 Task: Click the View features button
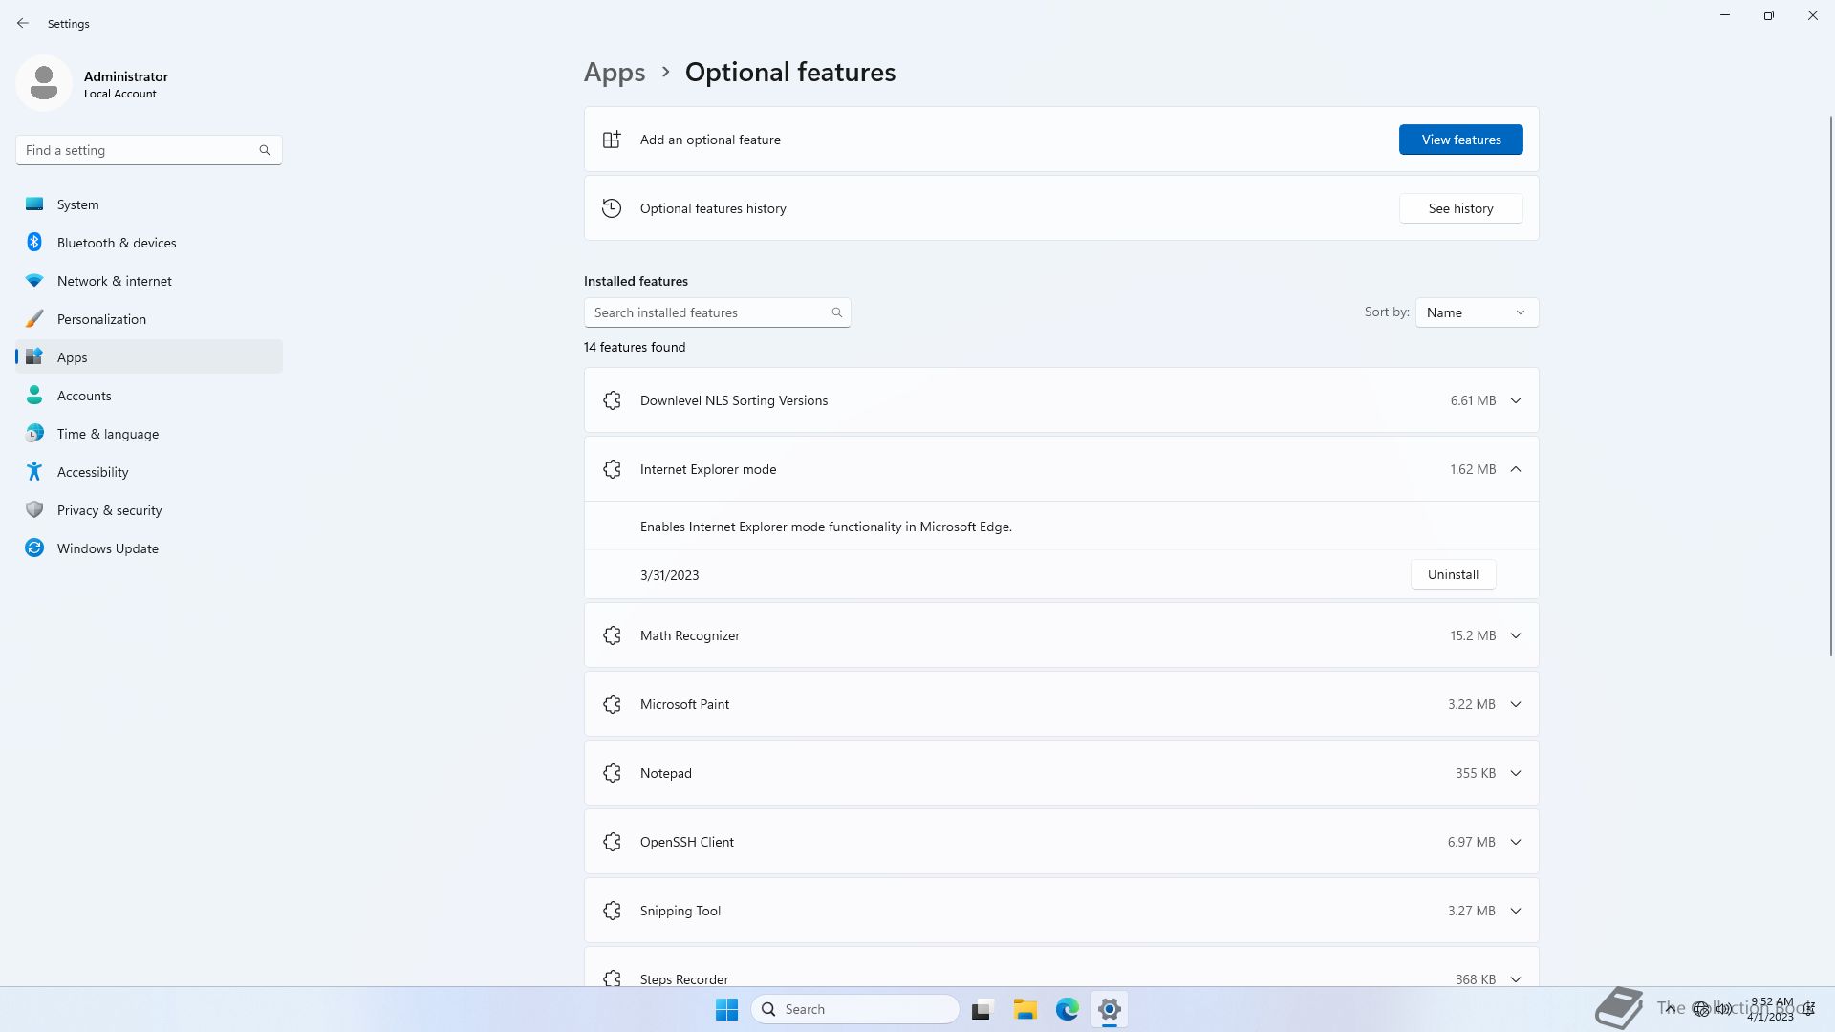coord(1460,140)
